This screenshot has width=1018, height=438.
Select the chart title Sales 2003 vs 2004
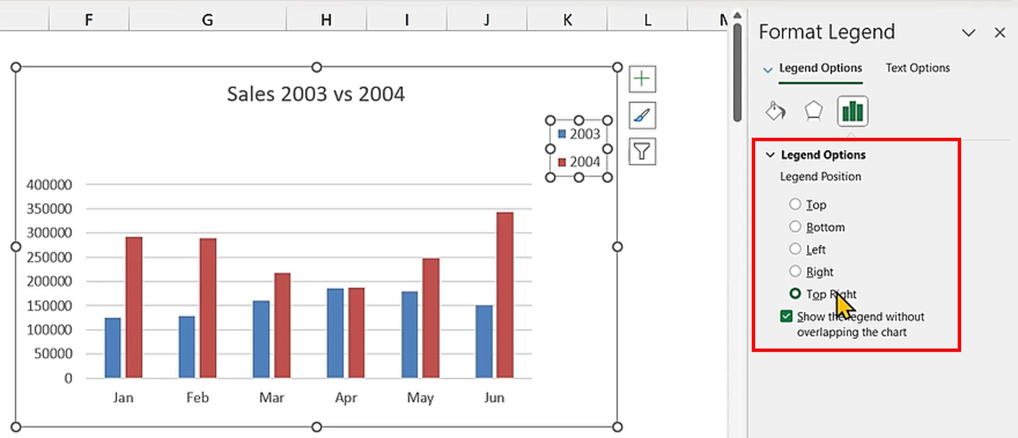pyautogui.click(x=316, y=94)
